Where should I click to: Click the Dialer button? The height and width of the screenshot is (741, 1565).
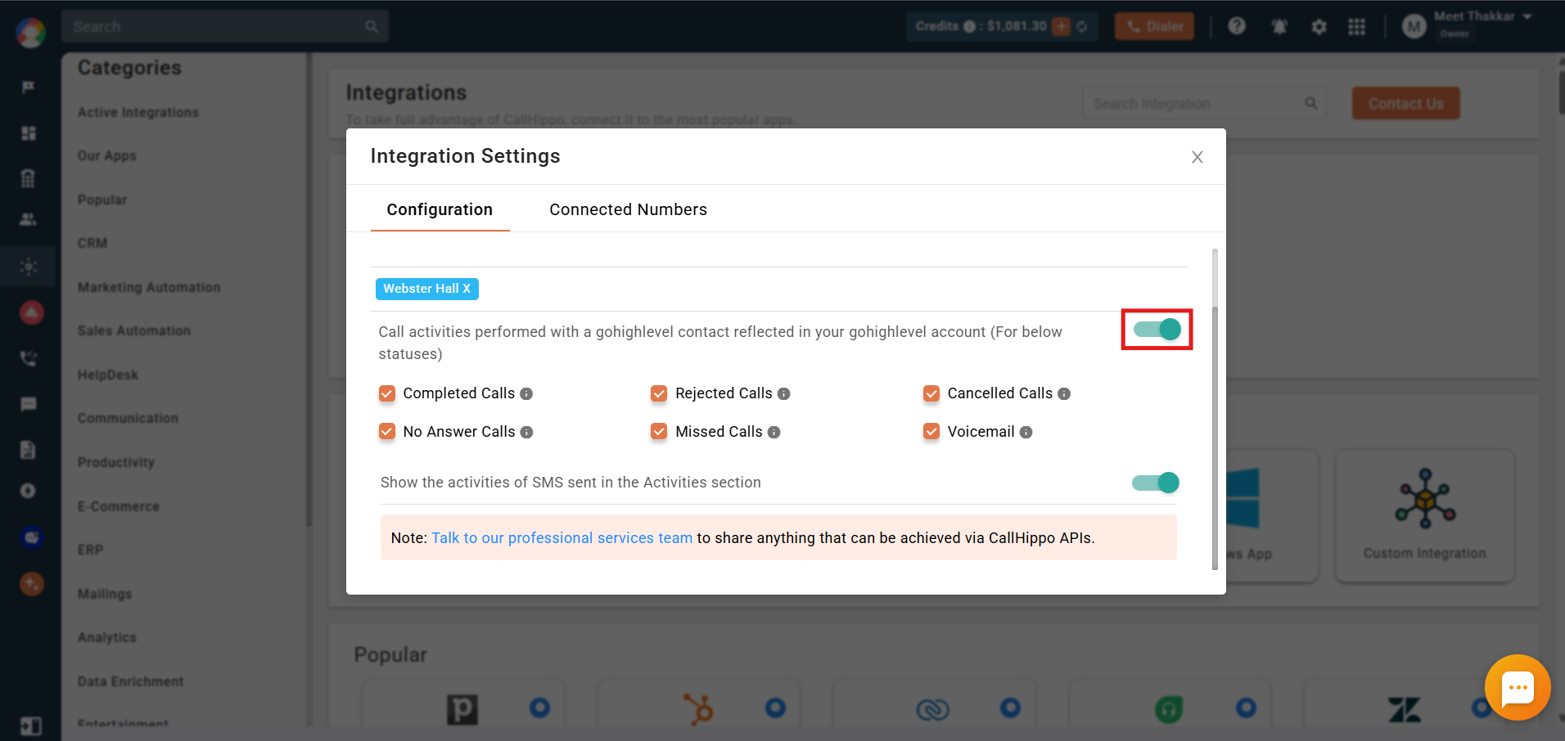click(x=1154, y=26)
